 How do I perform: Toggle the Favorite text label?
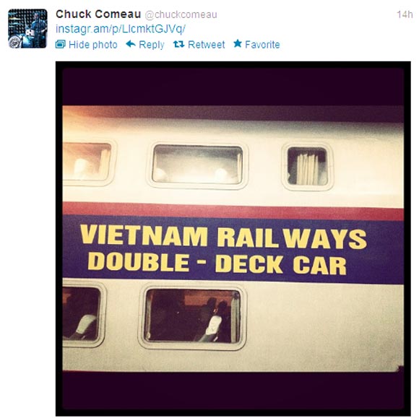coord(262,45)
